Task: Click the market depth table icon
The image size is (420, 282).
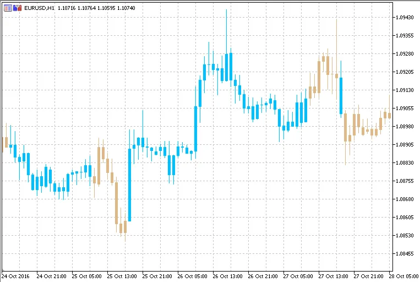Action: pyautogui.click(x=8, y=8)
